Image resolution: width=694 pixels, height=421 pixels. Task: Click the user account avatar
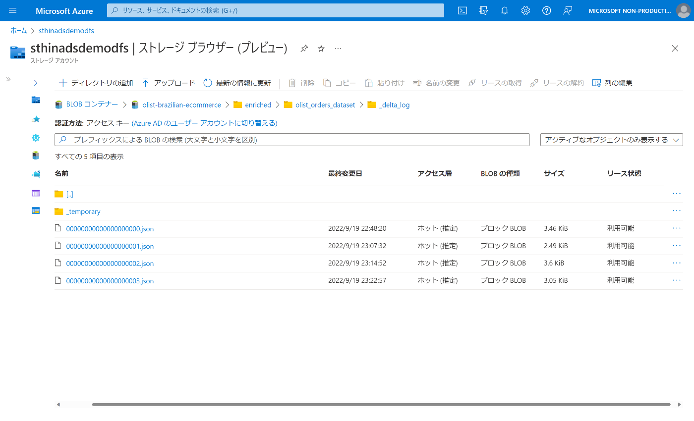[x=683, y=10]
